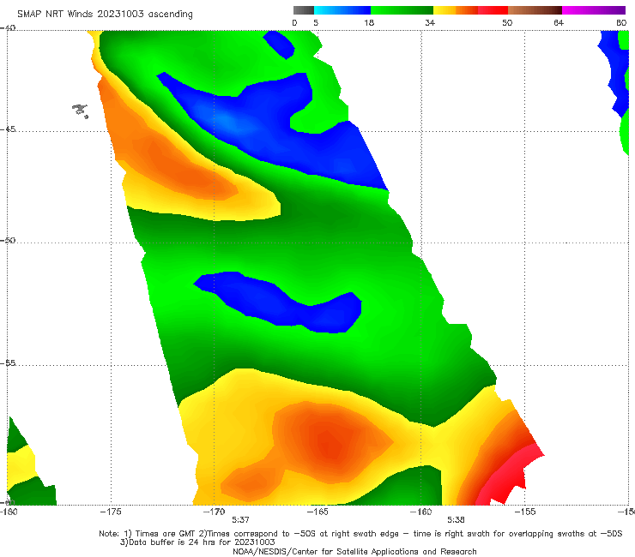Click the latitude label "-55"

click(8, 363)
